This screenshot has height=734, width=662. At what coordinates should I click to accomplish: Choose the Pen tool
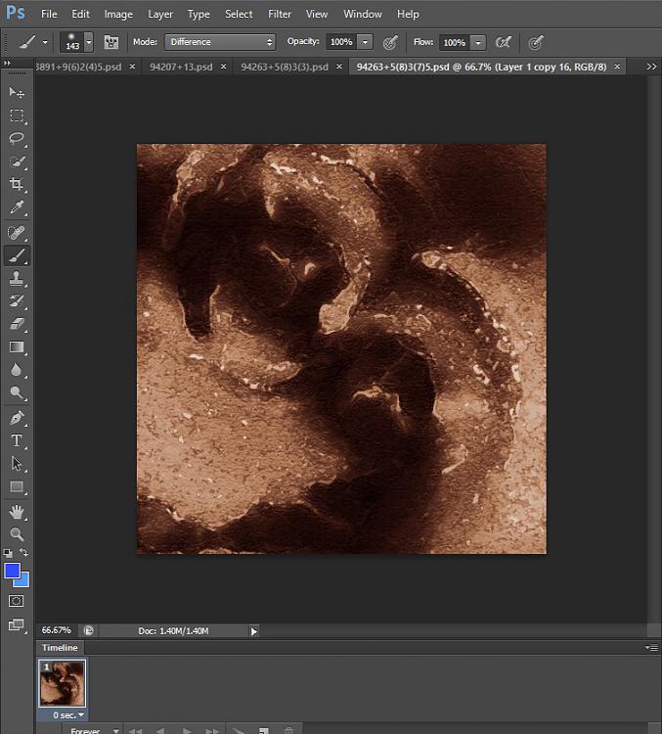pos(17,417)
